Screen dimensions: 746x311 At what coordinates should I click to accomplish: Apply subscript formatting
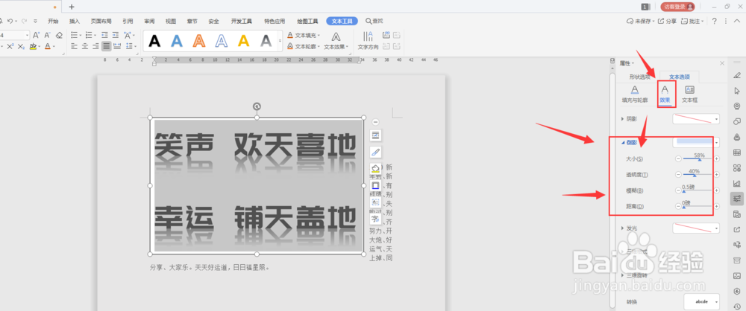pos(21,46)
